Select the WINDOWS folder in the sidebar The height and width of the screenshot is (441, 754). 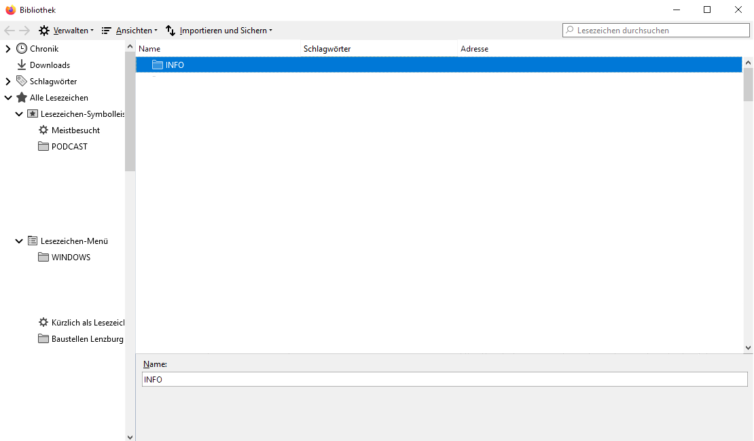pos(71,258)
